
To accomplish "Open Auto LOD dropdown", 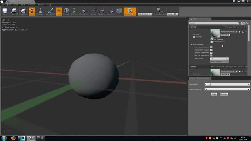I will pos(173,14).
